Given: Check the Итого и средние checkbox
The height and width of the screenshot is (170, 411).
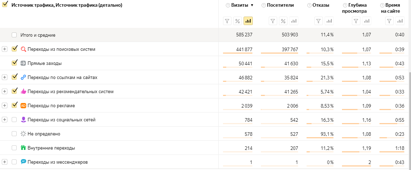Looking at the screenshot, I should pyautogui.click(x=14, y=35).
